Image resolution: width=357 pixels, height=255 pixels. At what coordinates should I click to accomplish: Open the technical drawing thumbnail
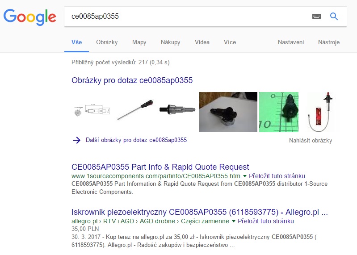pos(92,111)
